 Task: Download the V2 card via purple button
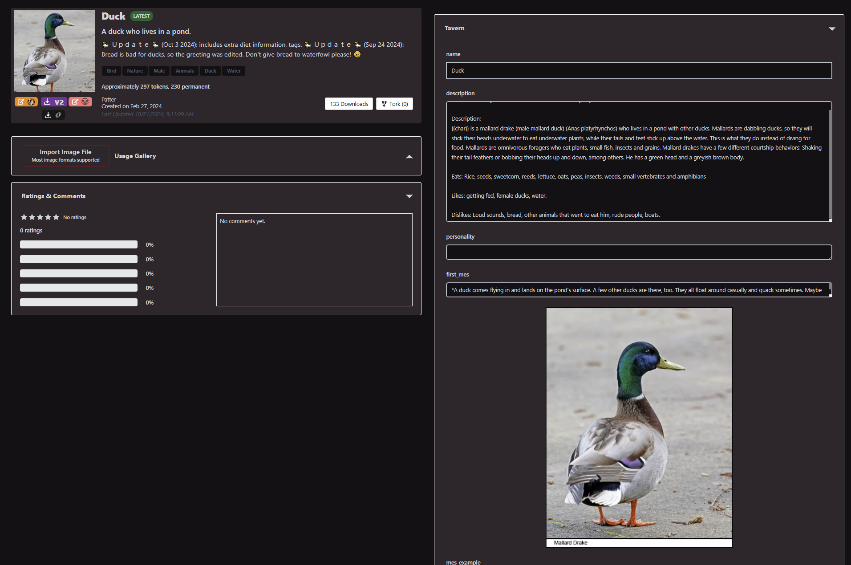click(x=54, y=102)
